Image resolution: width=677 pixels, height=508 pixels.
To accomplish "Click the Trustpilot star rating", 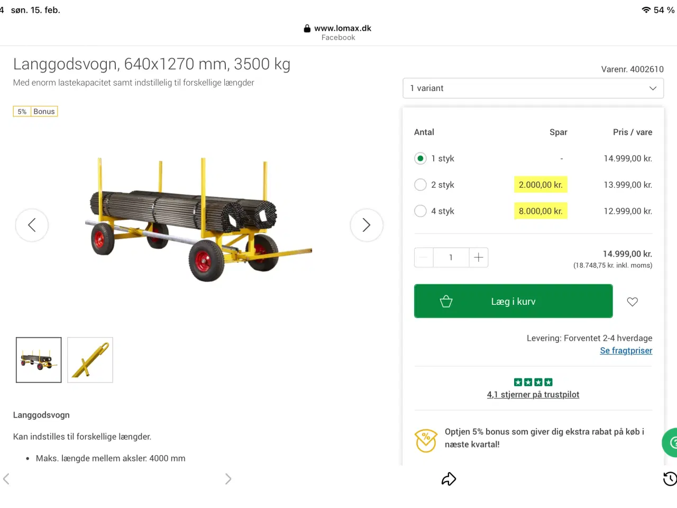I will pyautogui.click(x=533, y=382).
